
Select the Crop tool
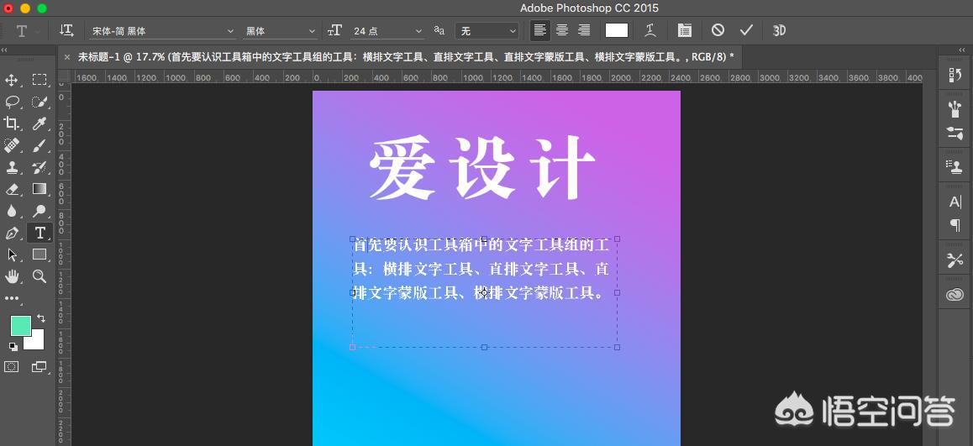(11, 123)
